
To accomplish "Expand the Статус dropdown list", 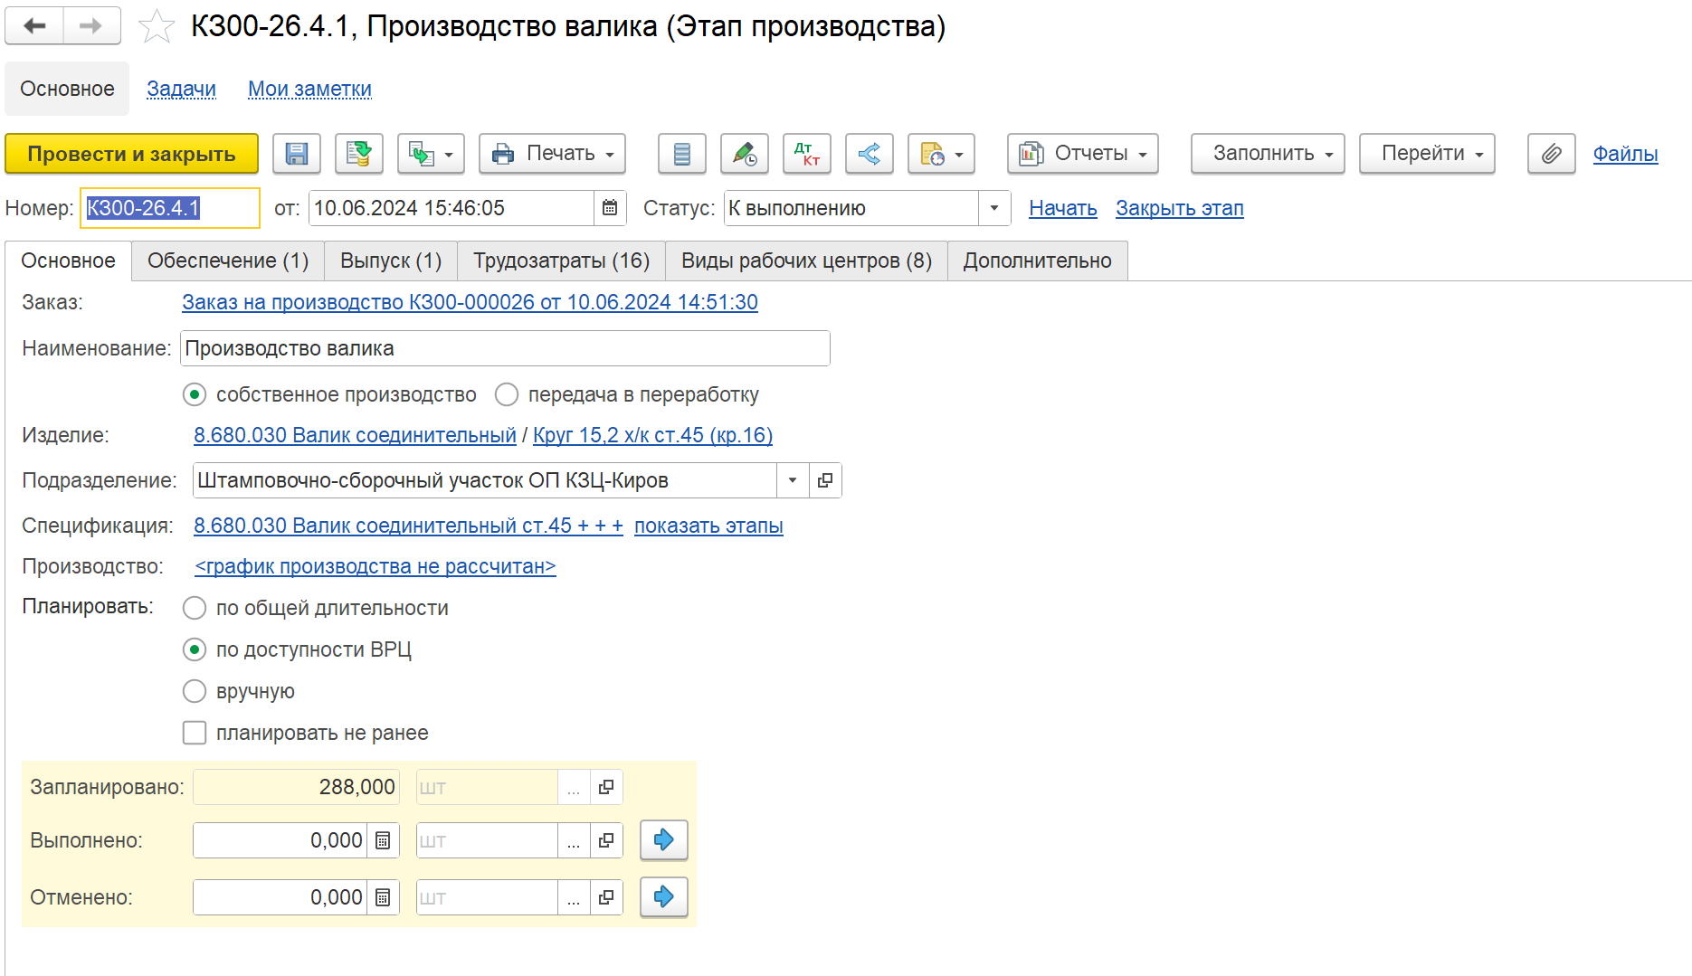I will point(994,208).
